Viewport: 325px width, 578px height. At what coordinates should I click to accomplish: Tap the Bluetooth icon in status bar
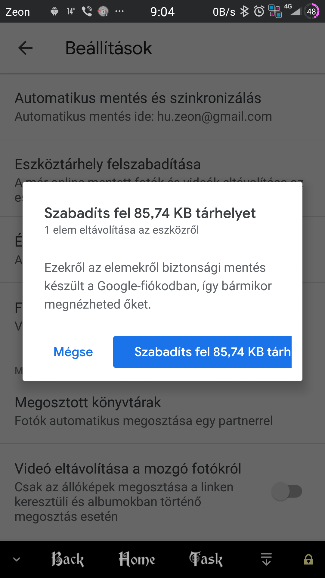pos(244,12)
